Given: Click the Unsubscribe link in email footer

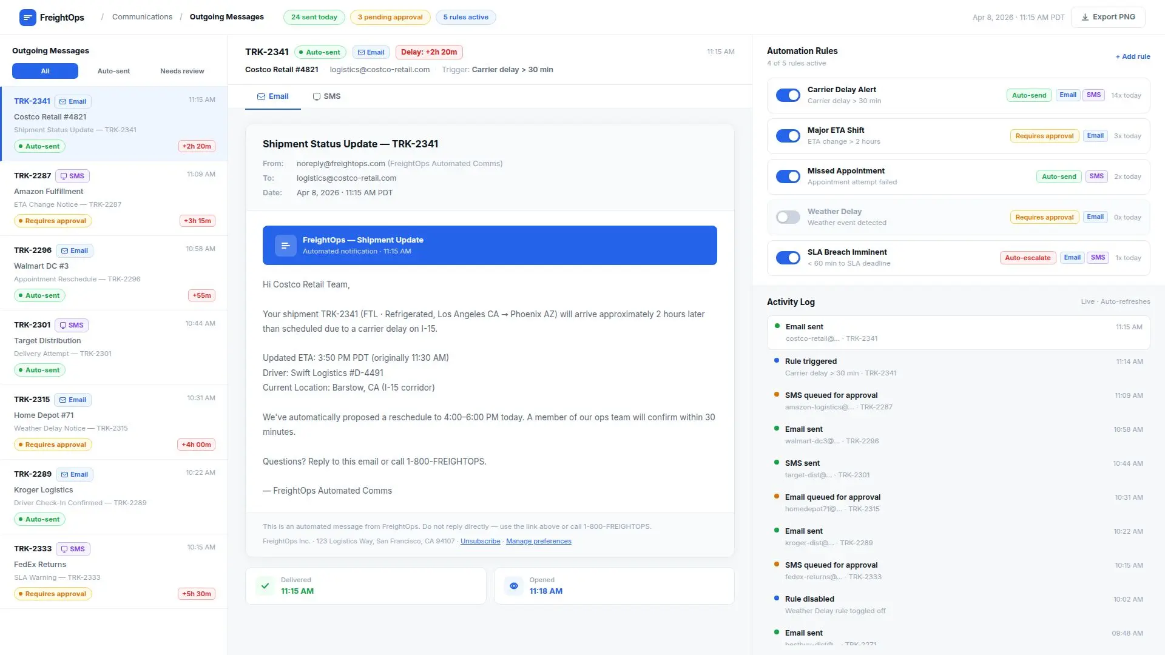Looking at the screenshot, I should (x=480, y=541).
